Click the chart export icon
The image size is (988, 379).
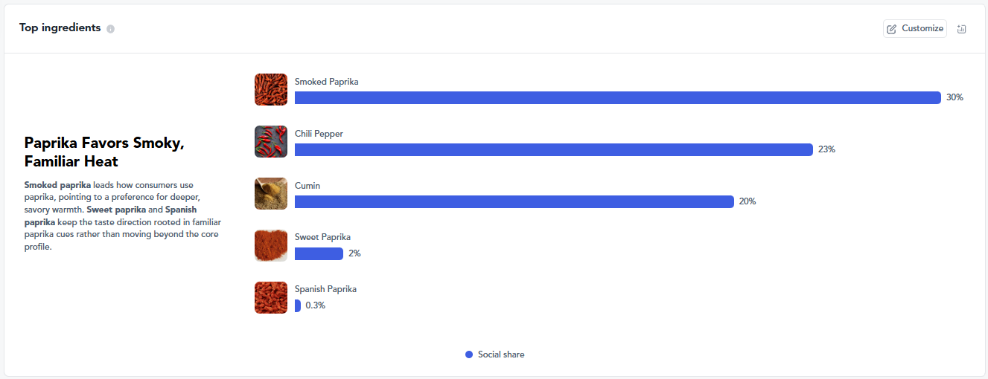point(961,29)
